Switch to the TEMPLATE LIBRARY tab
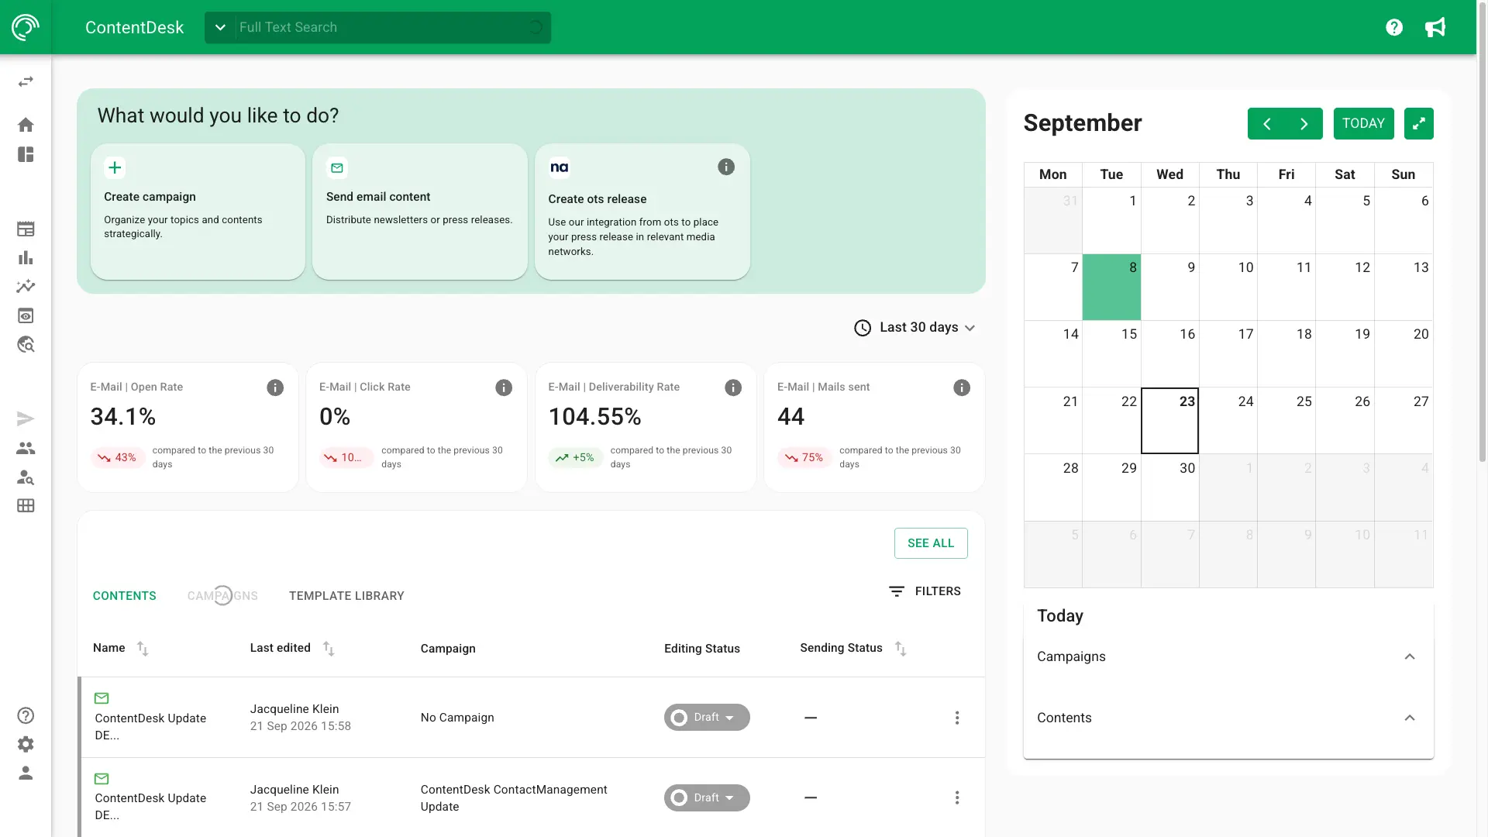 [346, 596]
